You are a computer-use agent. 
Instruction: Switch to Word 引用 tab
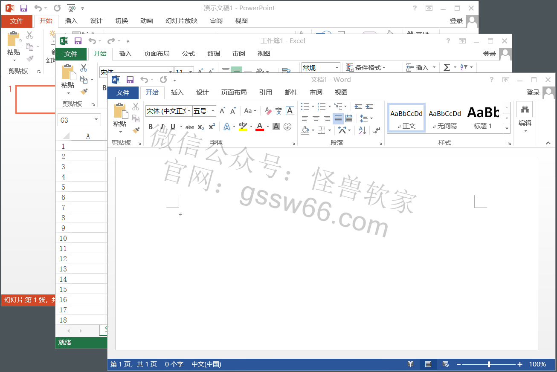(x=266, y=92)
